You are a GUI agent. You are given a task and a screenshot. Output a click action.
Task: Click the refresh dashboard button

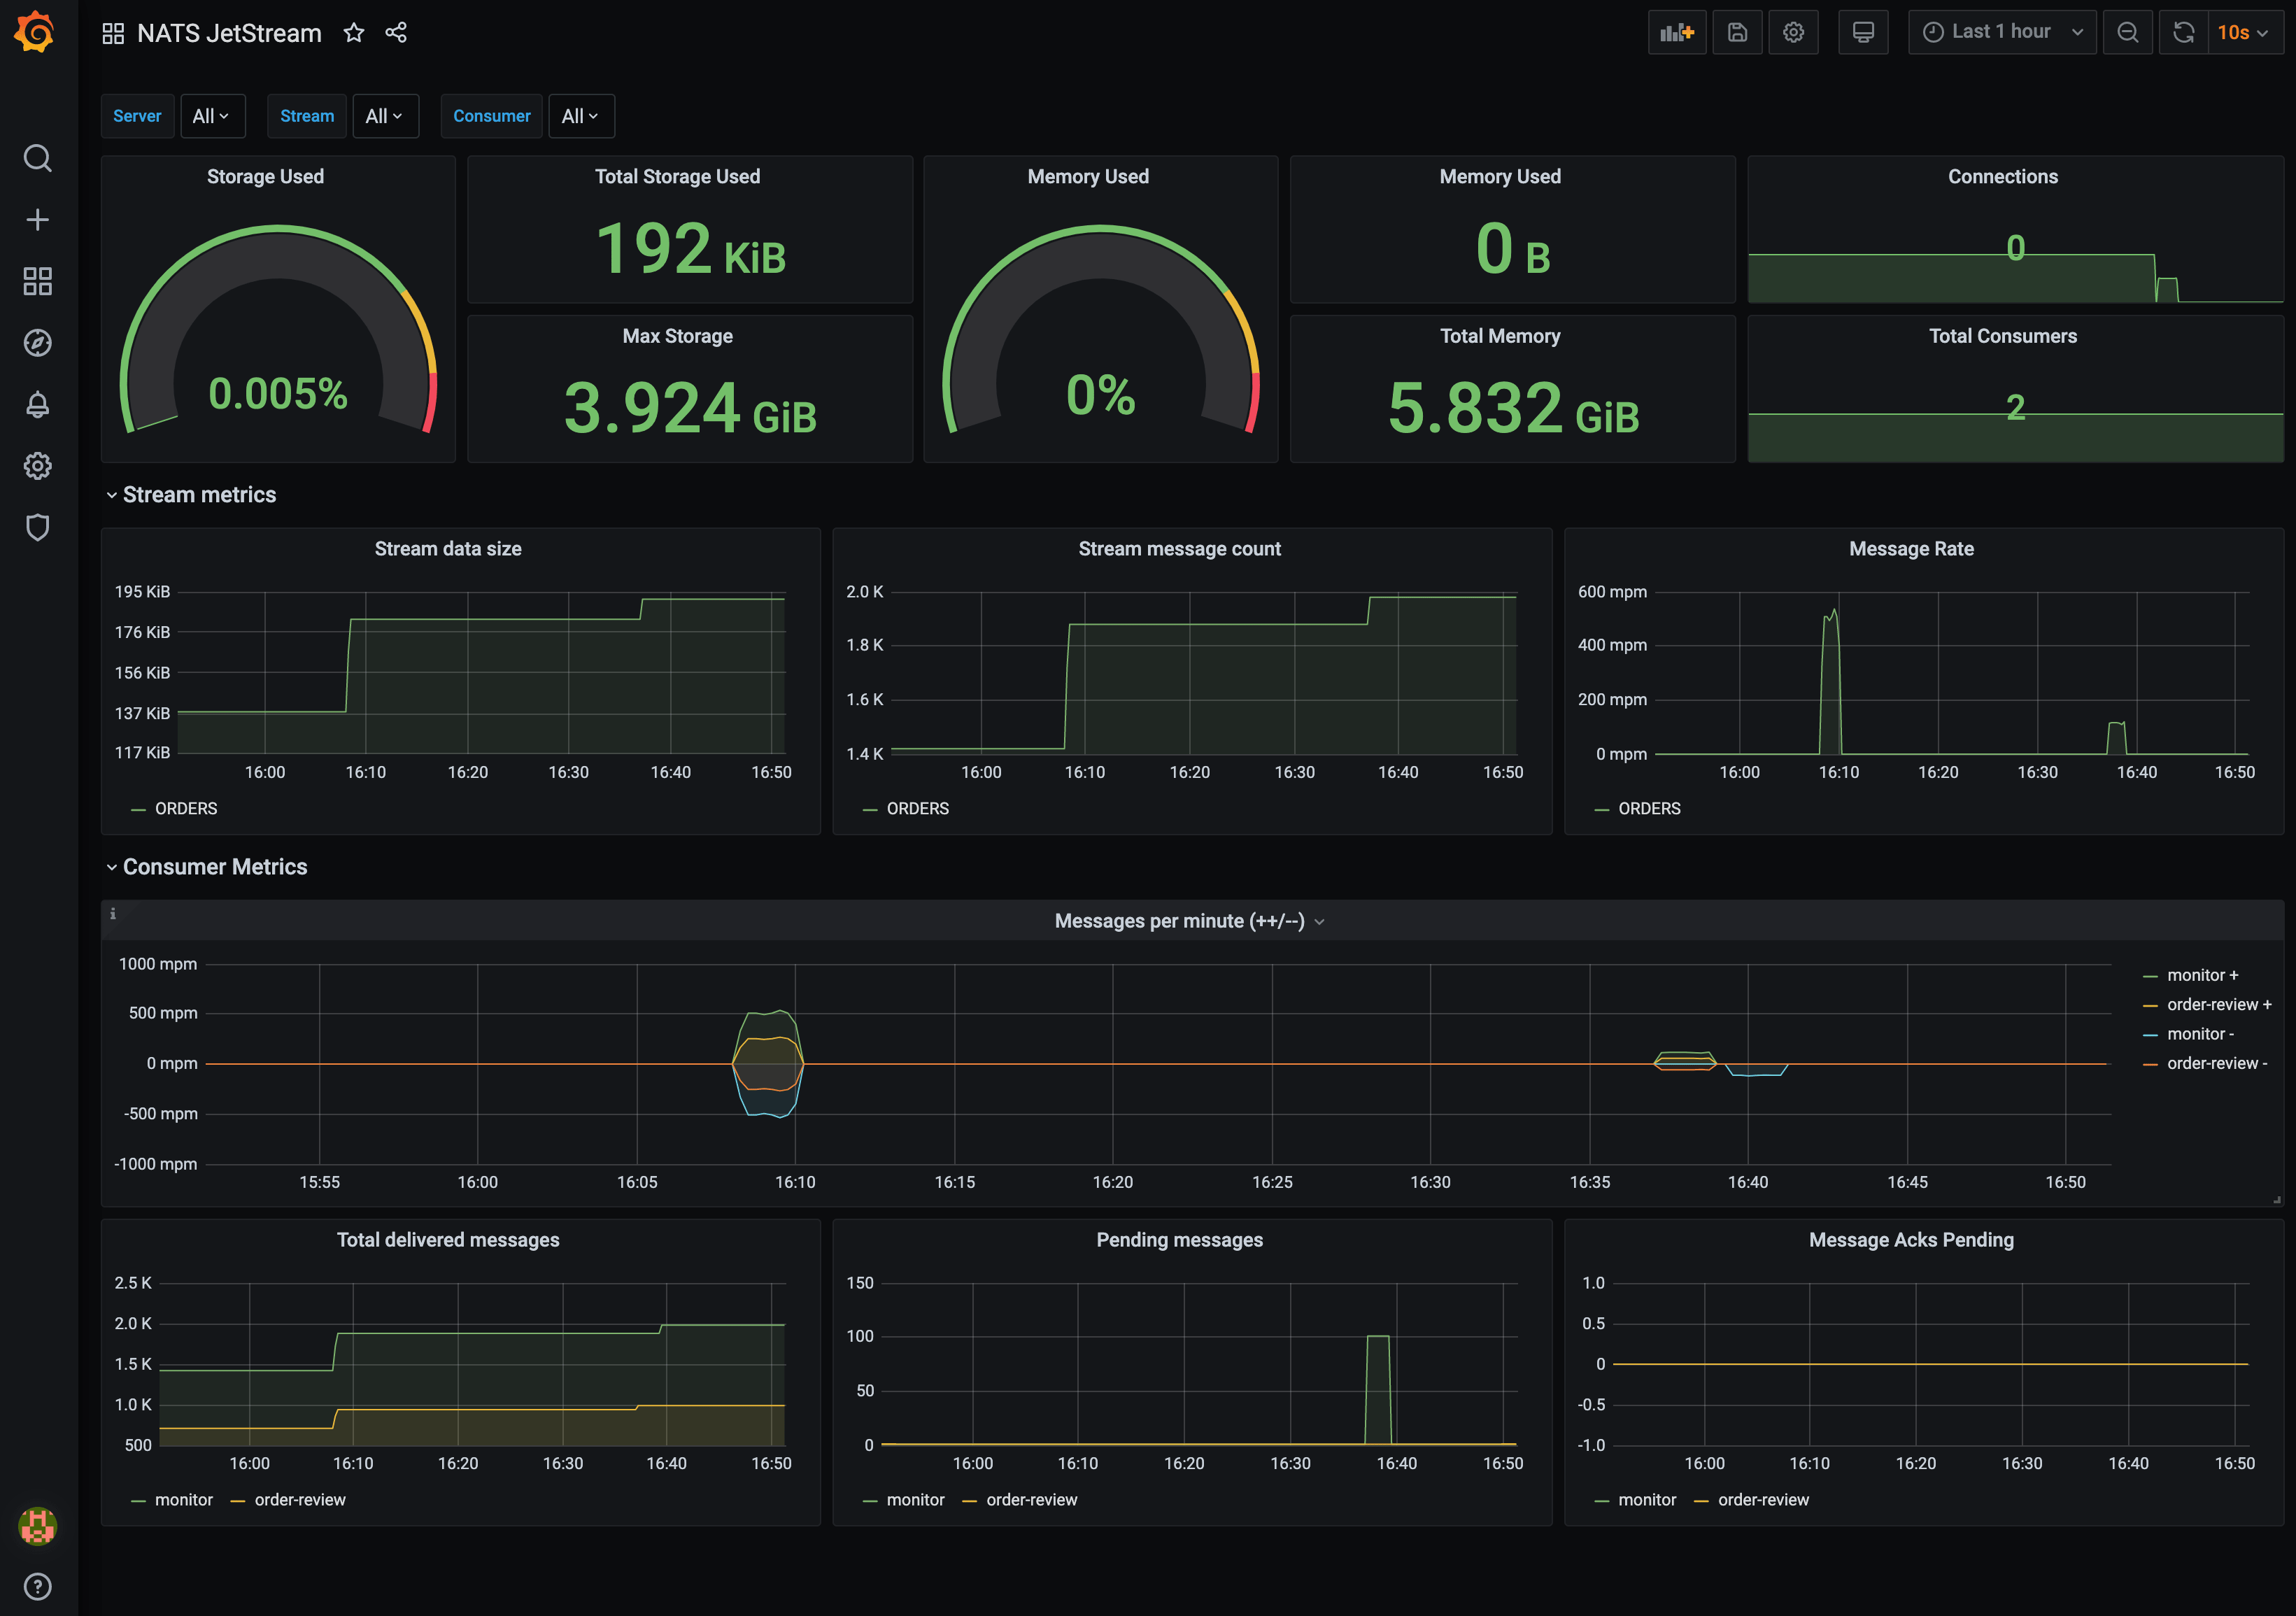click(x=2183, y=32)
